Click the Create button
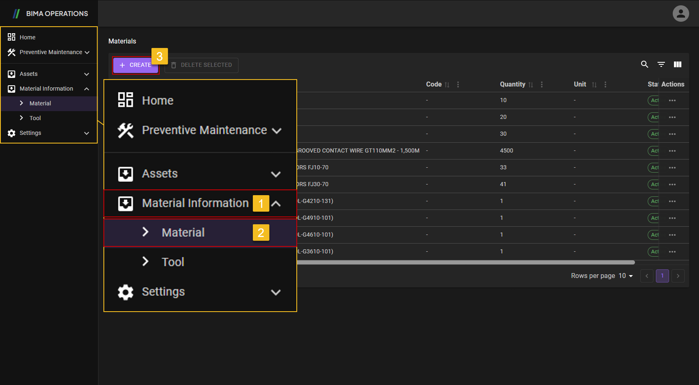 (x=135, y=65)
